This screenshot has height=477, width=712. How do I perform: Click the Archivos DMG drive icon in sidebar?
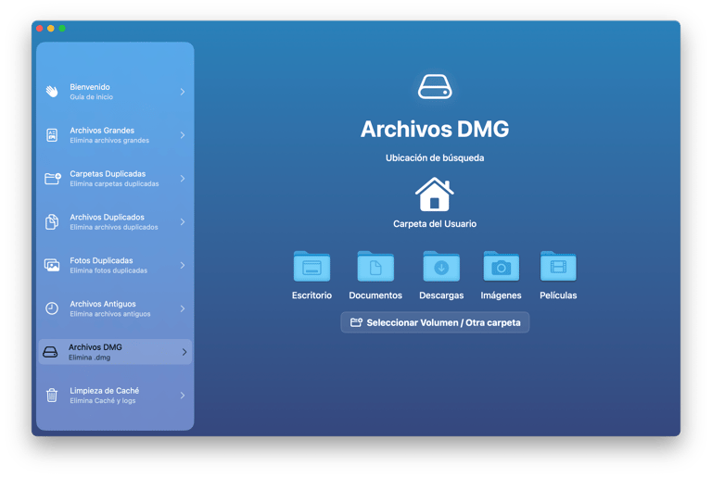(x=50, y=352)
